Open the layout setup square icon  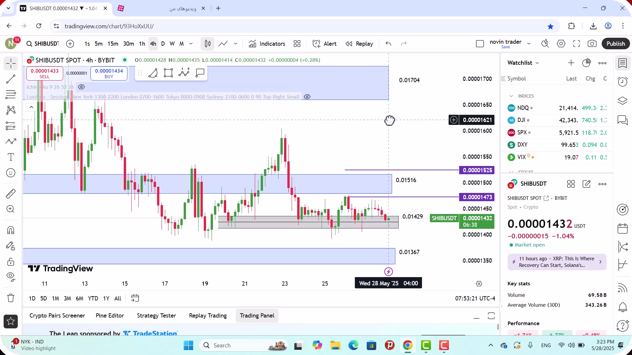click(x=480, y=44)
